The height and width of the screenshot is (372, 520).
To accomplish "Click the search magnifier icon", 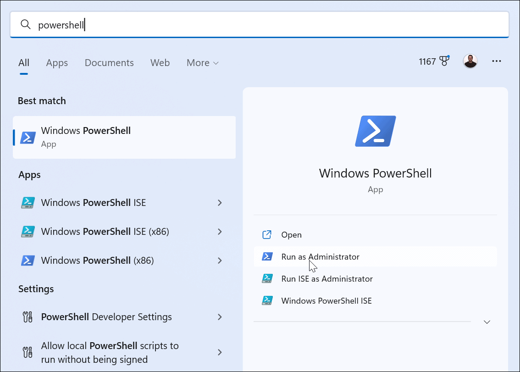I will click(x=26, y=24).
